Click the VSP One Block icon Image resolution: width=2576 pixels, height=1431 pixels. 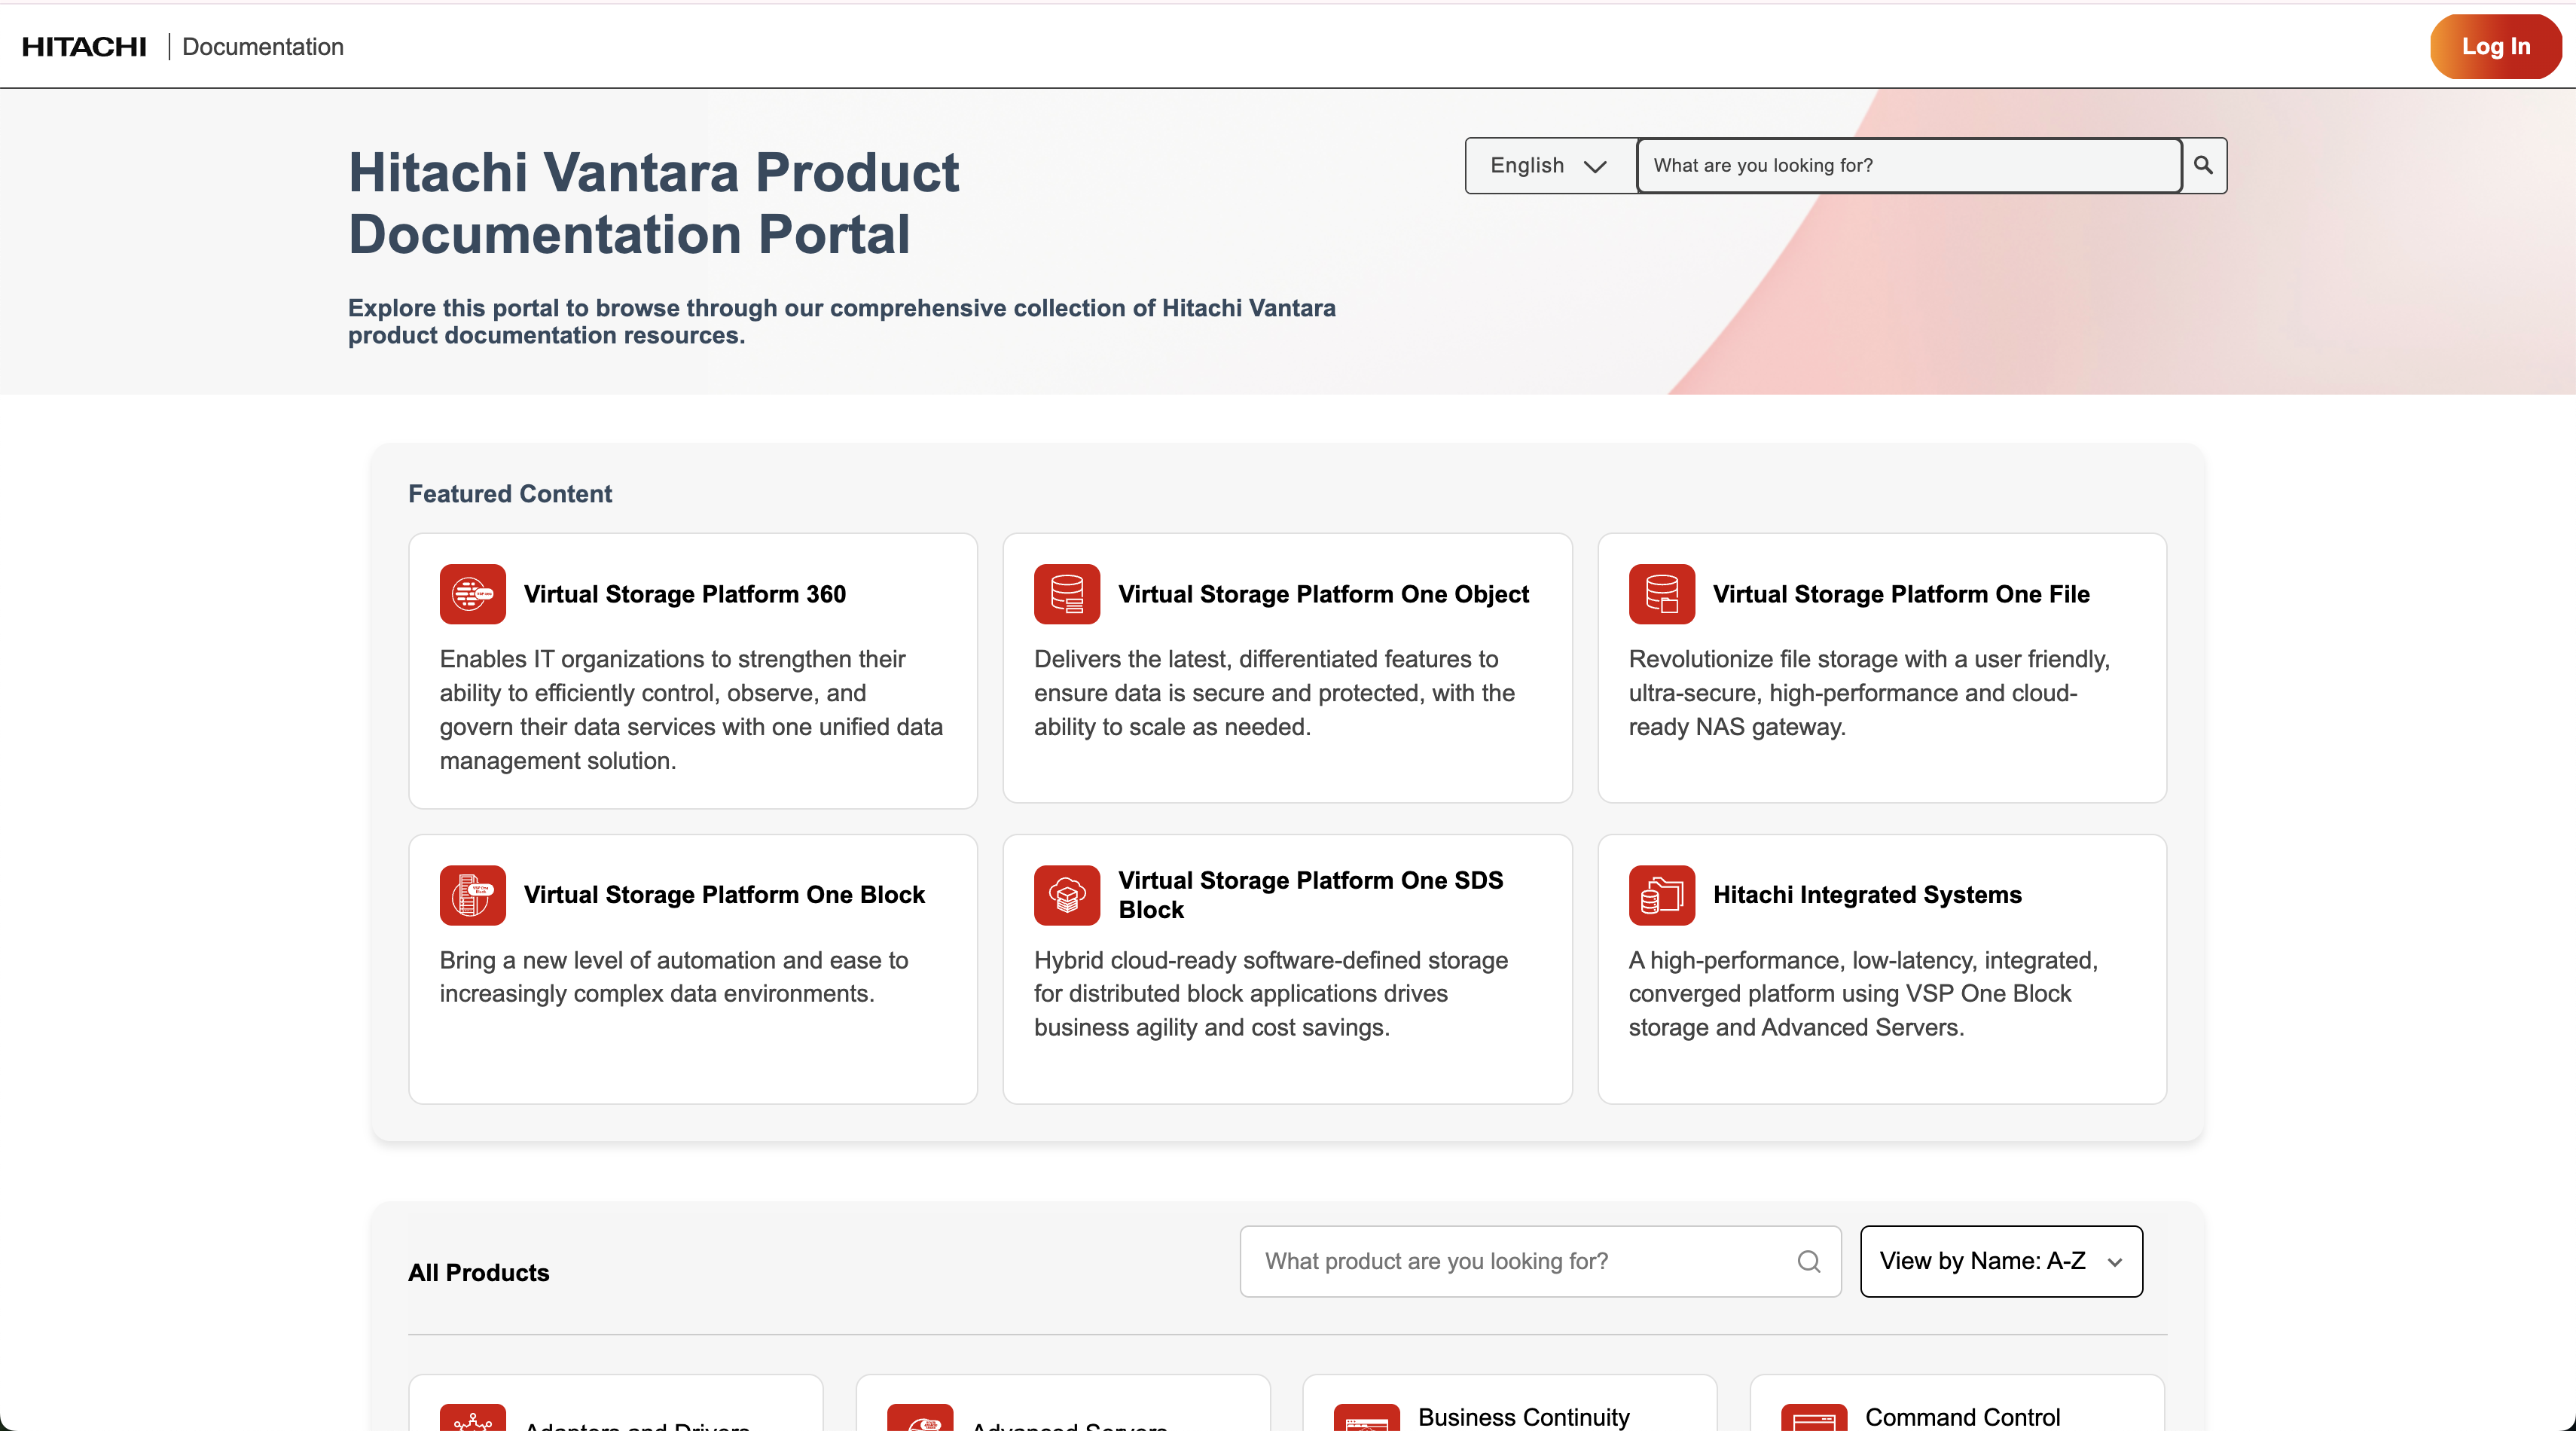click(x=472, y=895)
